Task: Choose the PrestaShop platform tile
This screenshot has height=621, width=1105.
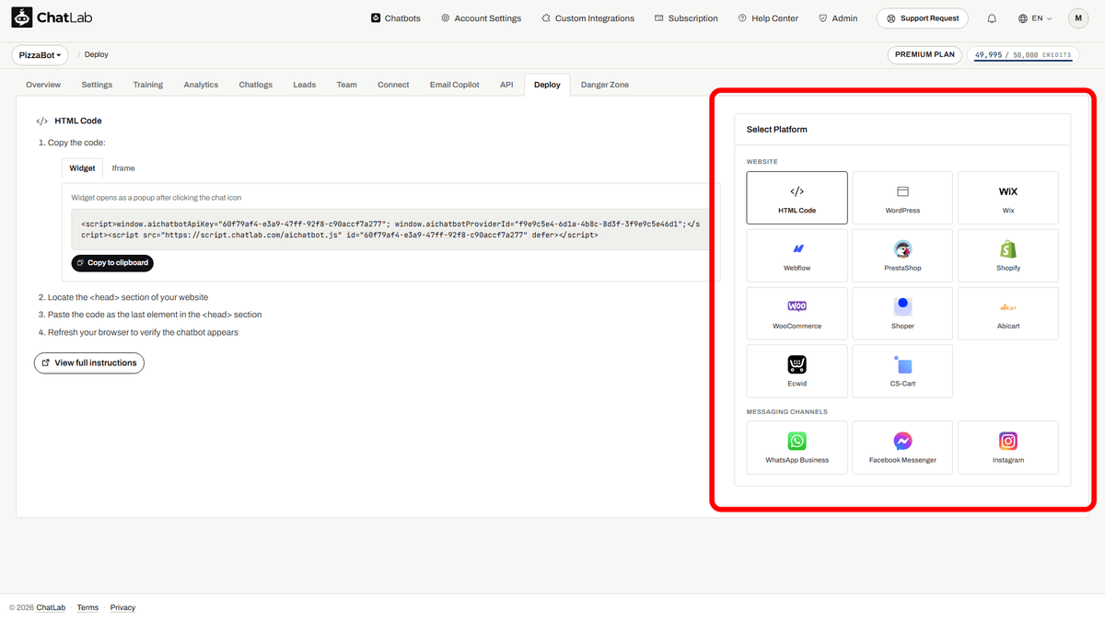Action: (x=902, y=256)
